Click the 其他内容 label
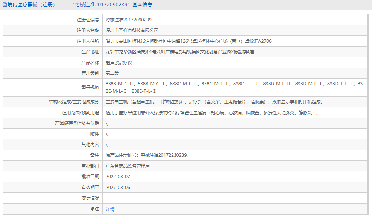372x218 pixels. [x=90, y=145]
